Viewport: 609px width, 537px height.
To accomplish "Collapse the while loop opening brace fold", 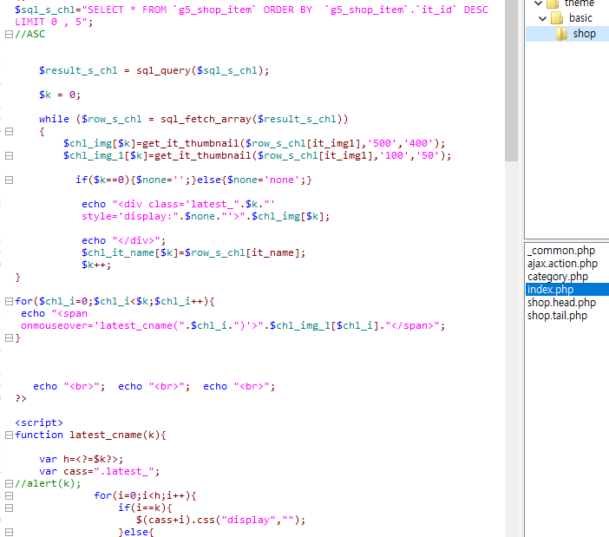I will 8,131.
